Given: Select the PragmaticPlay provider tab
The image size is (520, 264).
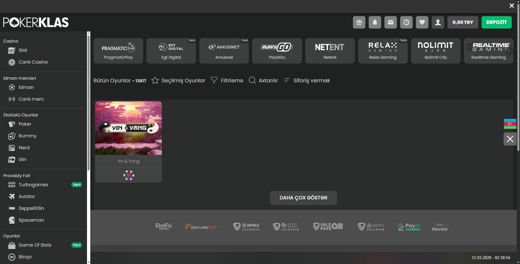Looking at the screenshot, I should [118, 51].
